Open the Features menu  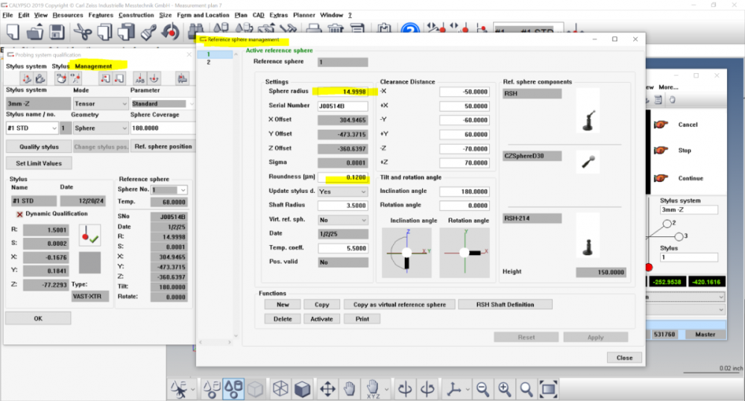tap(101, 15)
